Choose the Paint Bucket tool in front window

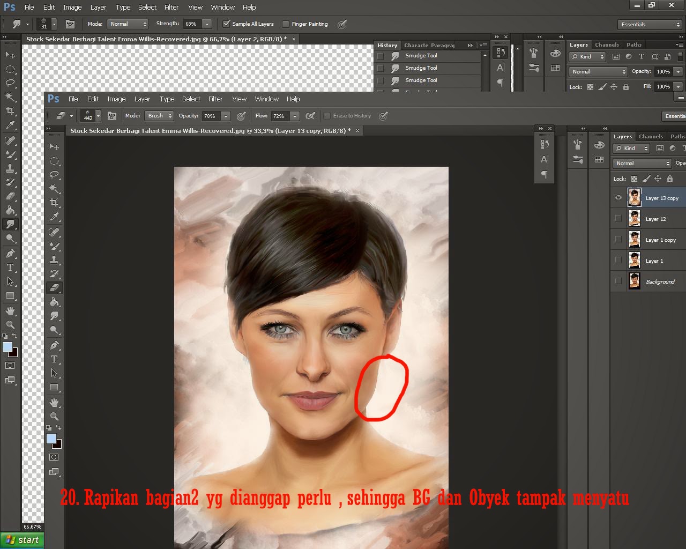(54, 302)
